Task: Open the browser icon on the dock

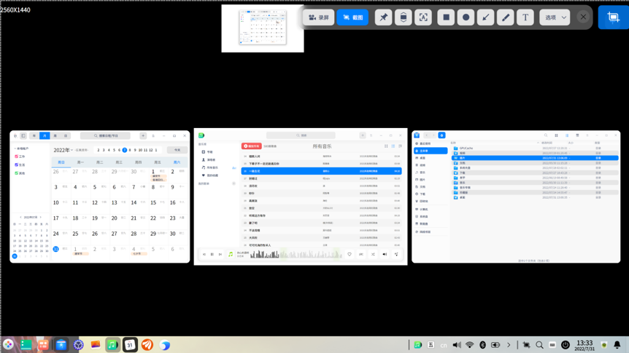Action: click(164, 344)
